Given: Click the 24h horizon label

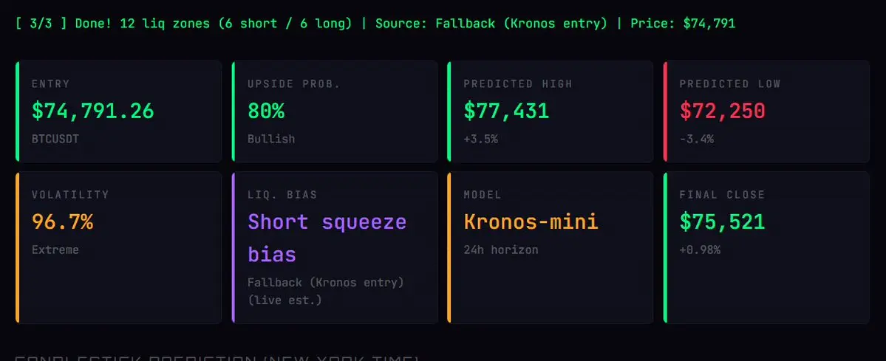Looking at the screenshot, I should click(x=500, y=250).
